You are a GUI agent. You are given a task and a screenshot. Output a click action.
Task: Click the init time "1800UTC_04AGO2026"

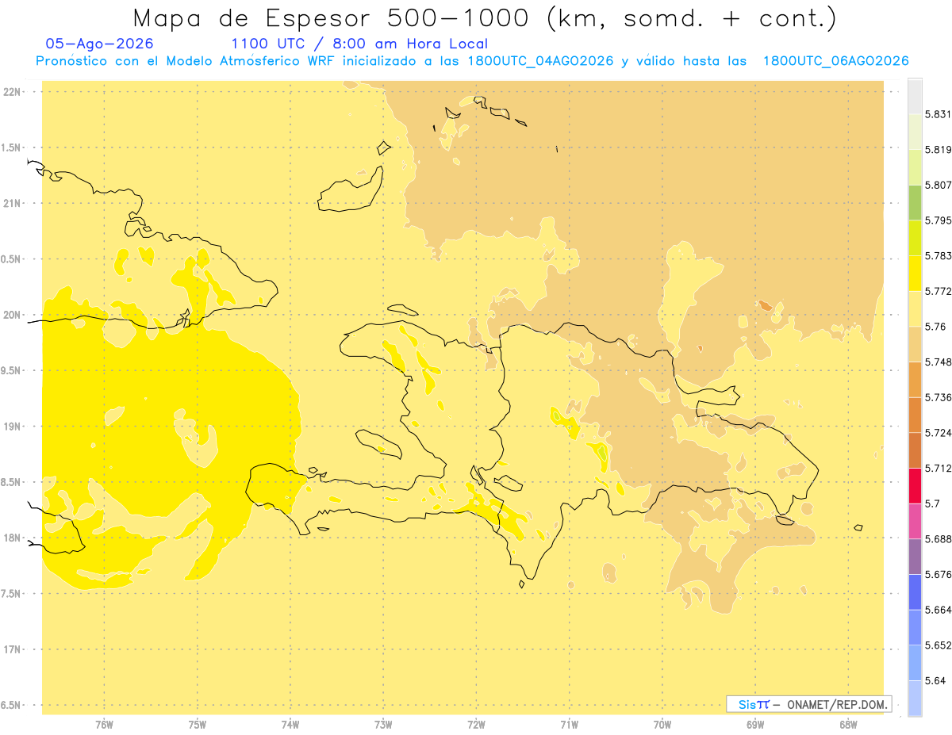pos(541,61)
